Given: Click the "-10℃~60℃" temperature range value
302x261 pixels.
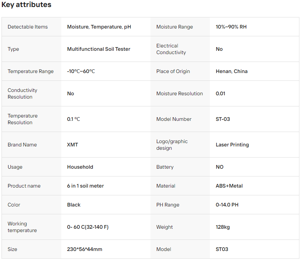Looking at the screenshot, I should coord(81,71).
